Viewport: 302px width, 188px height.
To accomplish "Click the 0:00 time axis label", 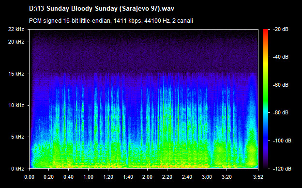I will pos(29,177).
